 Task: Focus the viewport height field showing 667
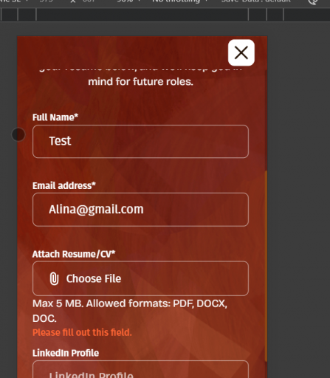pos(89,1)
